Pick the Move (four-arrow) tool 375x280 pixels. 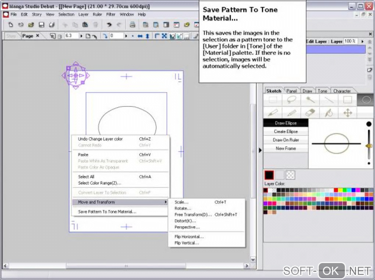[347, 113]
